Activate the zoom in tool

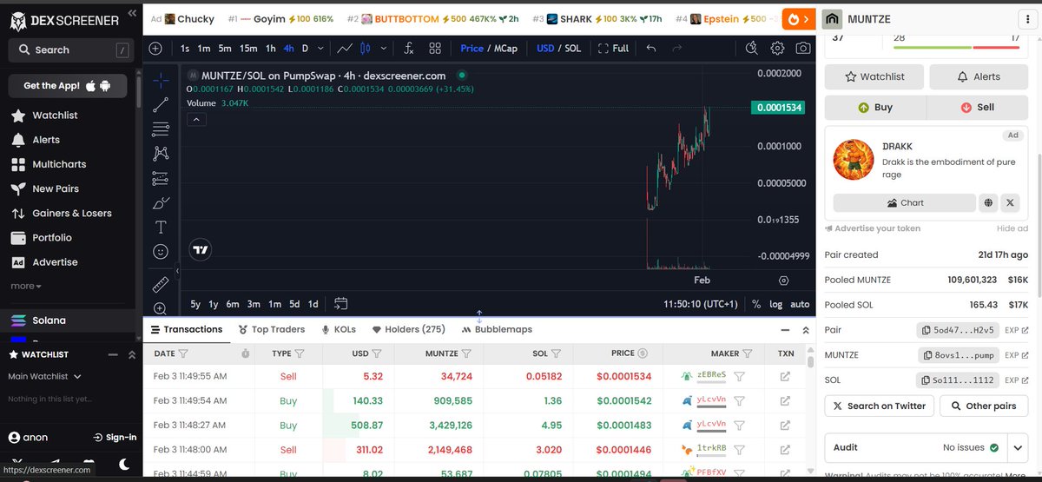[161, 308]
